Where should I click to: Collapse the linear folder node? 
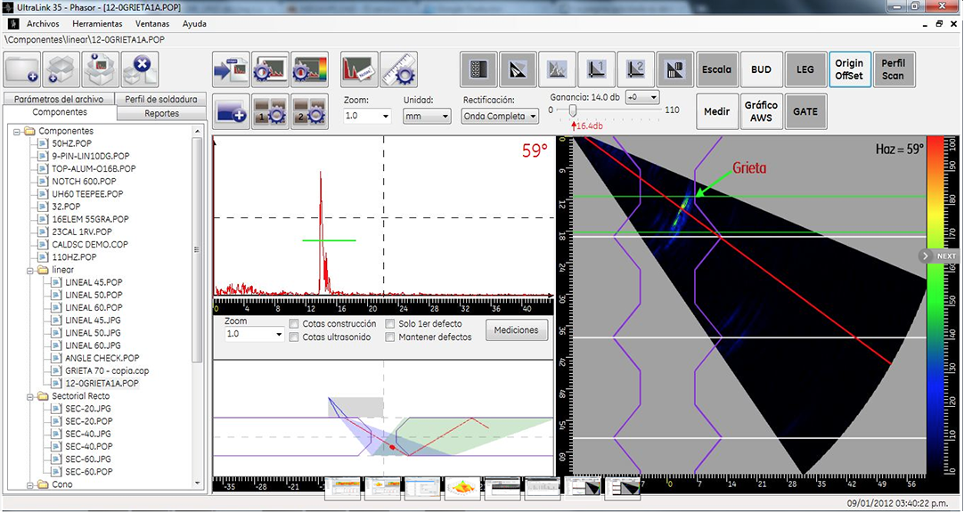coord(29,270)
